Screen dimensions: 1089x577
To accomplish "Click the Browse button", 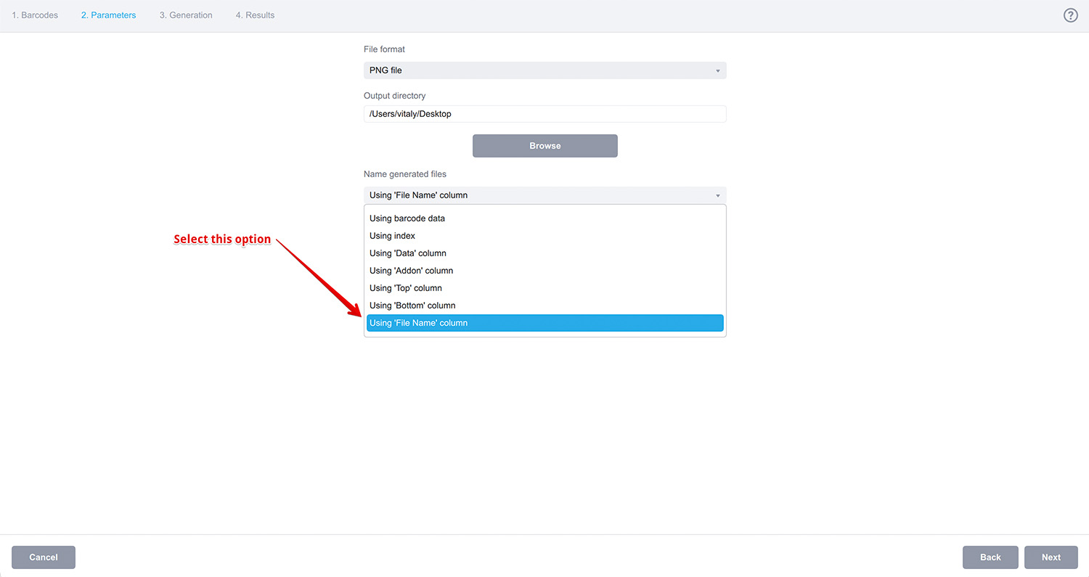I will click(x=544, y=146).
